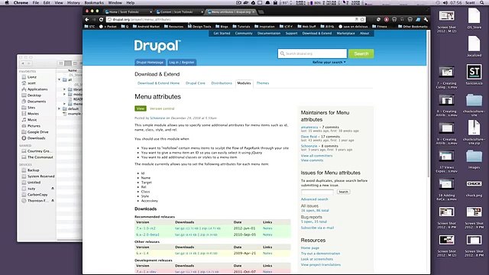Go to Drupal Homepage button
The height and width of the screenshot is (275, 489).
150,63
